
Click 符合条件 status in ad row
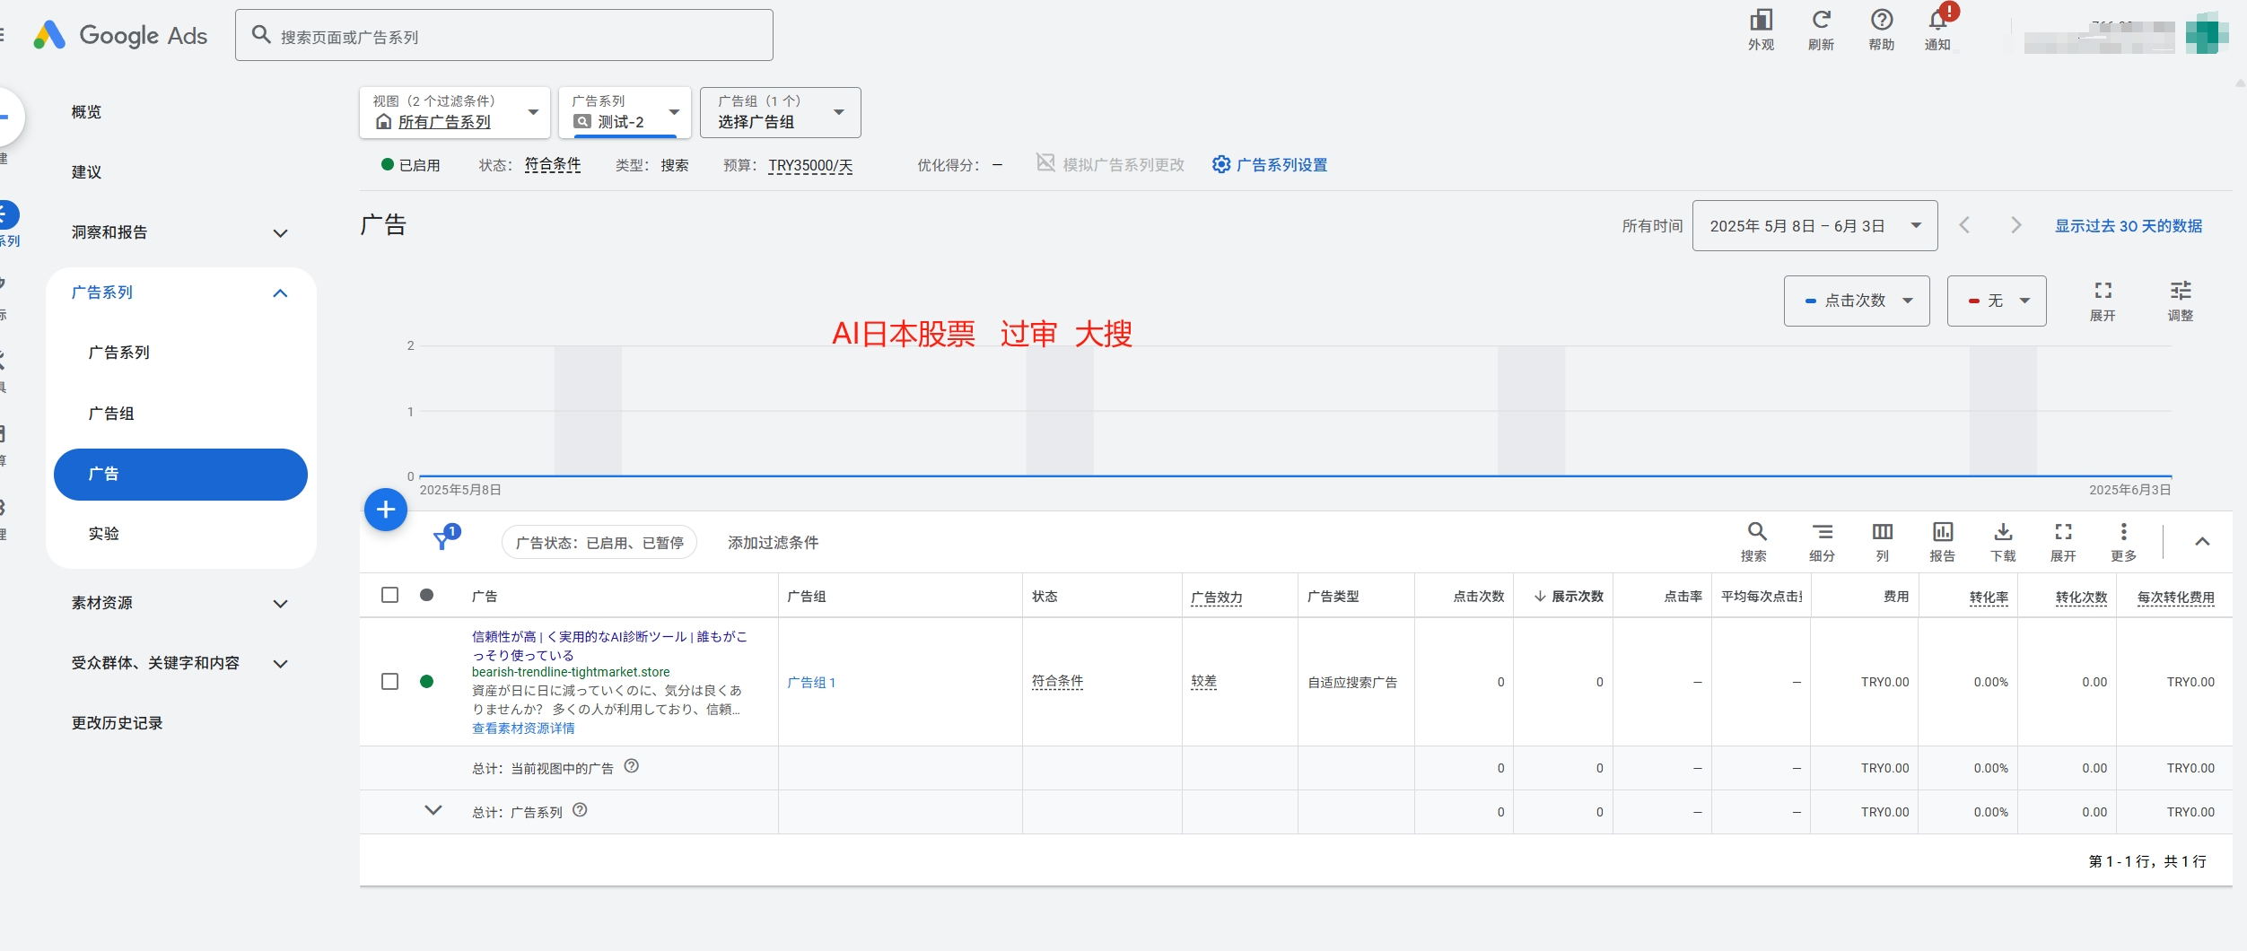click(x=1057, y=682)
